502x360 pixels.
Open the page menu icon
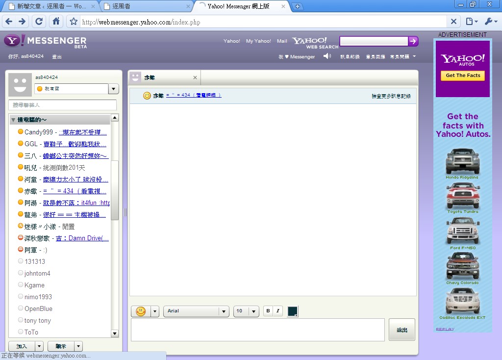click(x=472, y=22)
